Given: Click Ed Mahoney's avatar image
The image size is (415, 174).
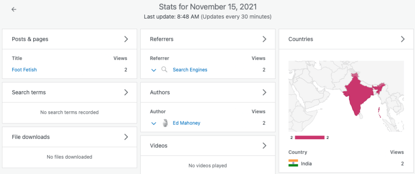Looking at the screenshot, I should (x=165, y=123).
